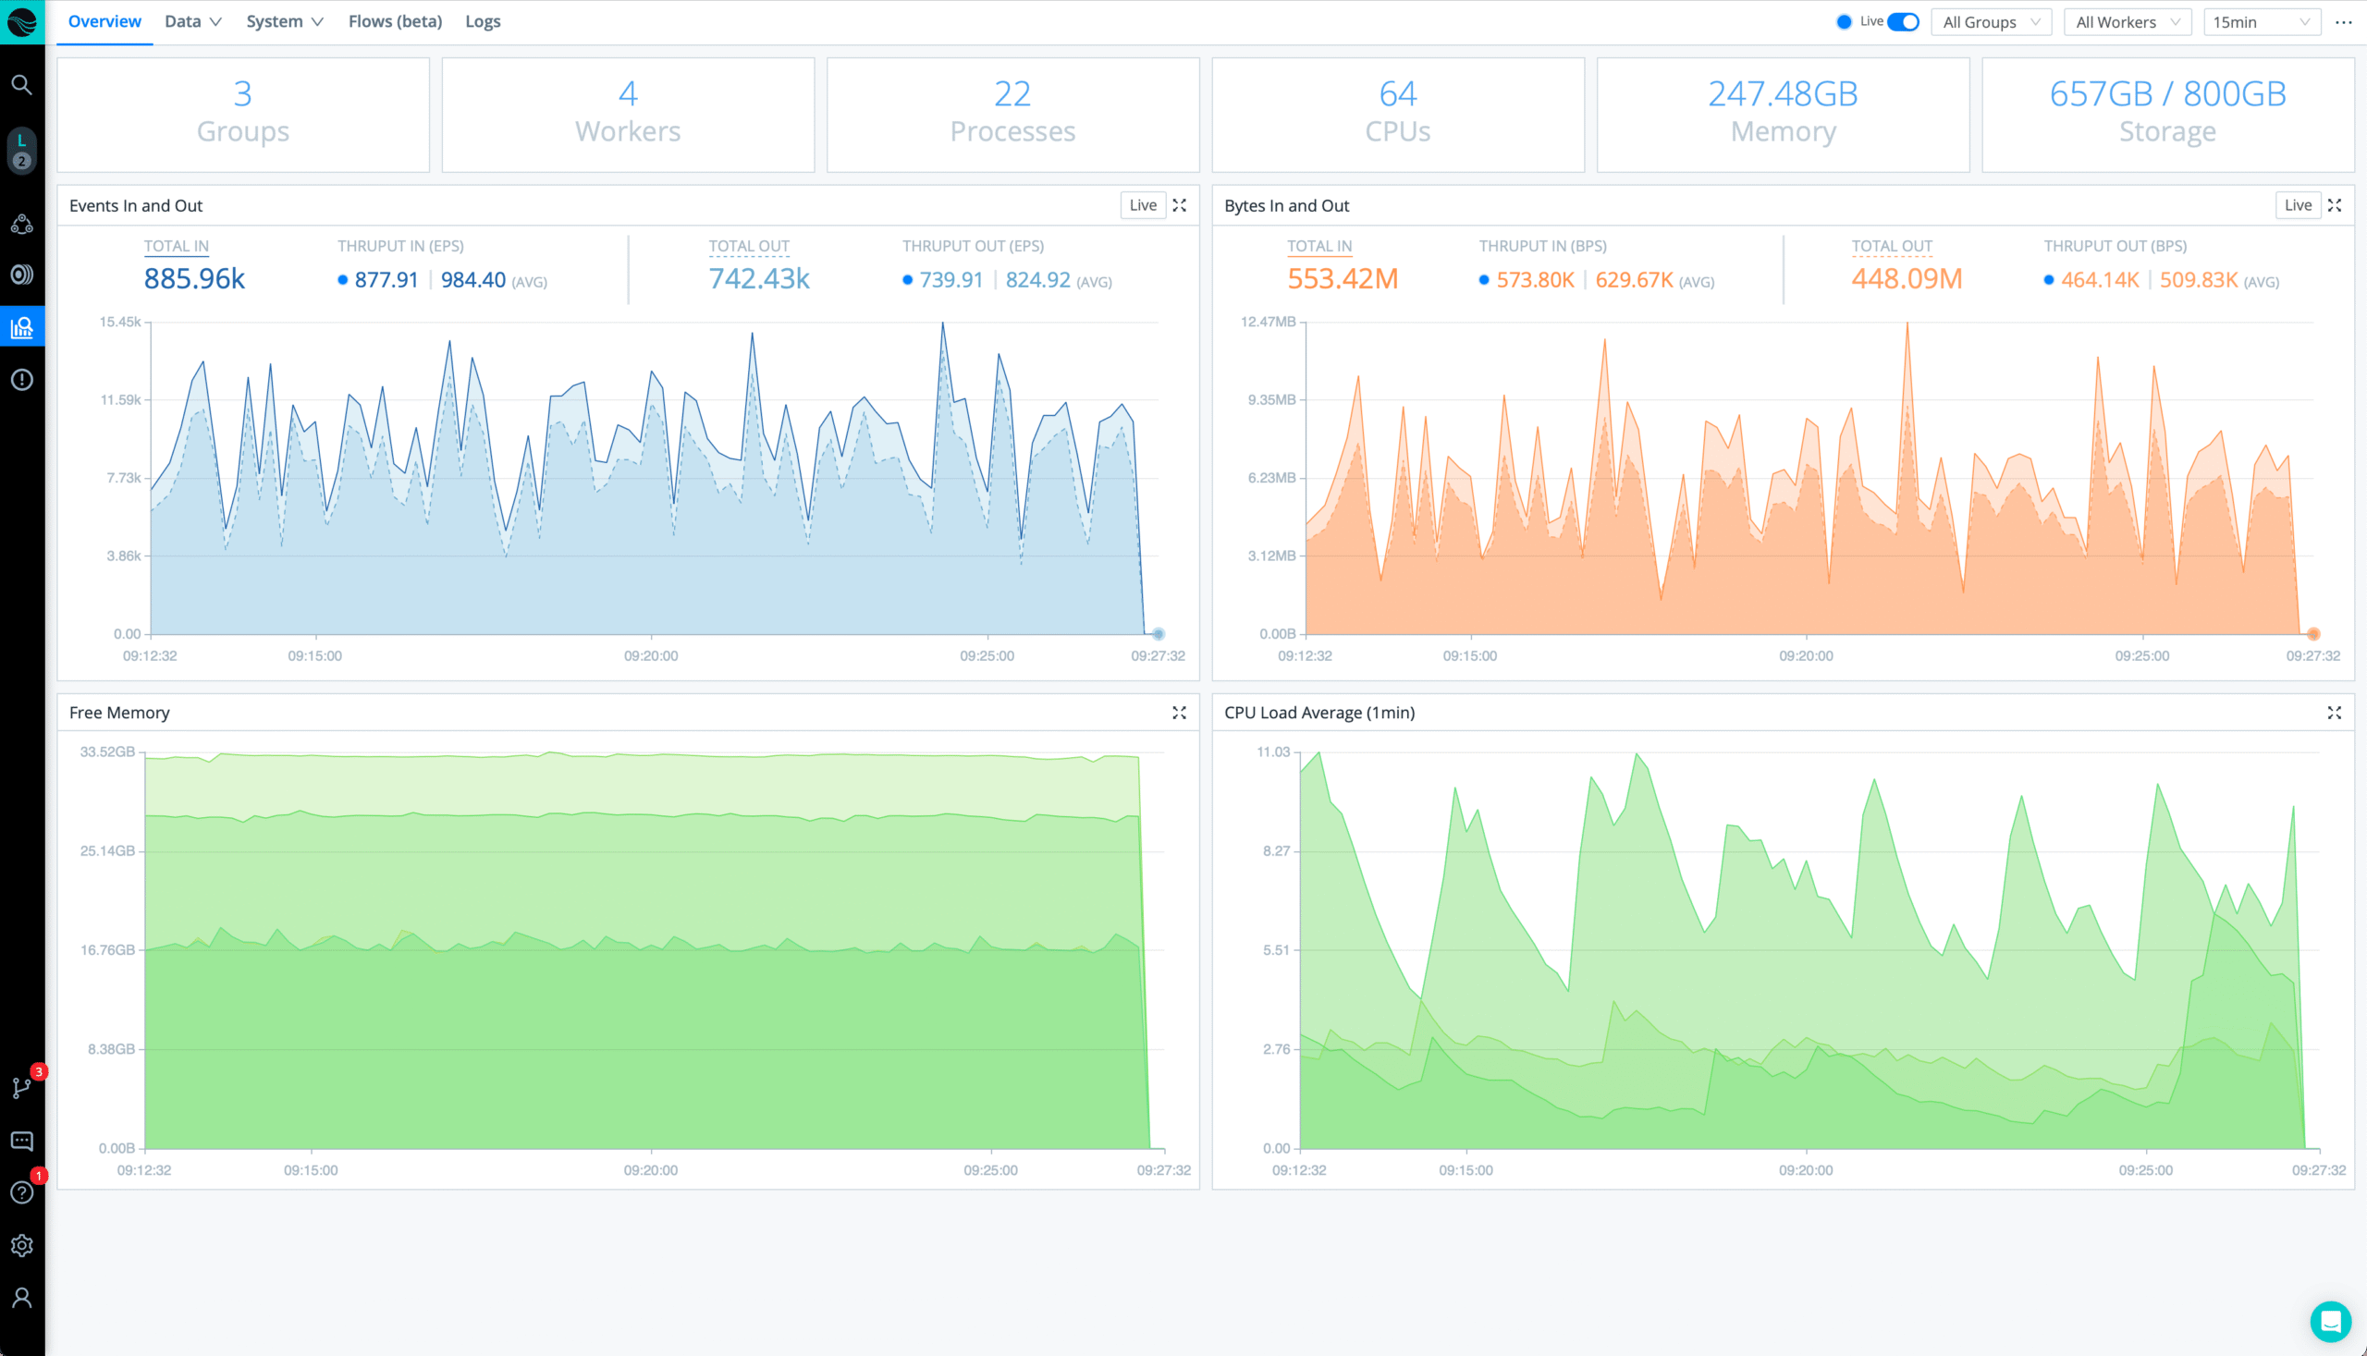Click the more options ellipsis button
This screenshot has height=1356, width=2367.
coord(2346,21)
